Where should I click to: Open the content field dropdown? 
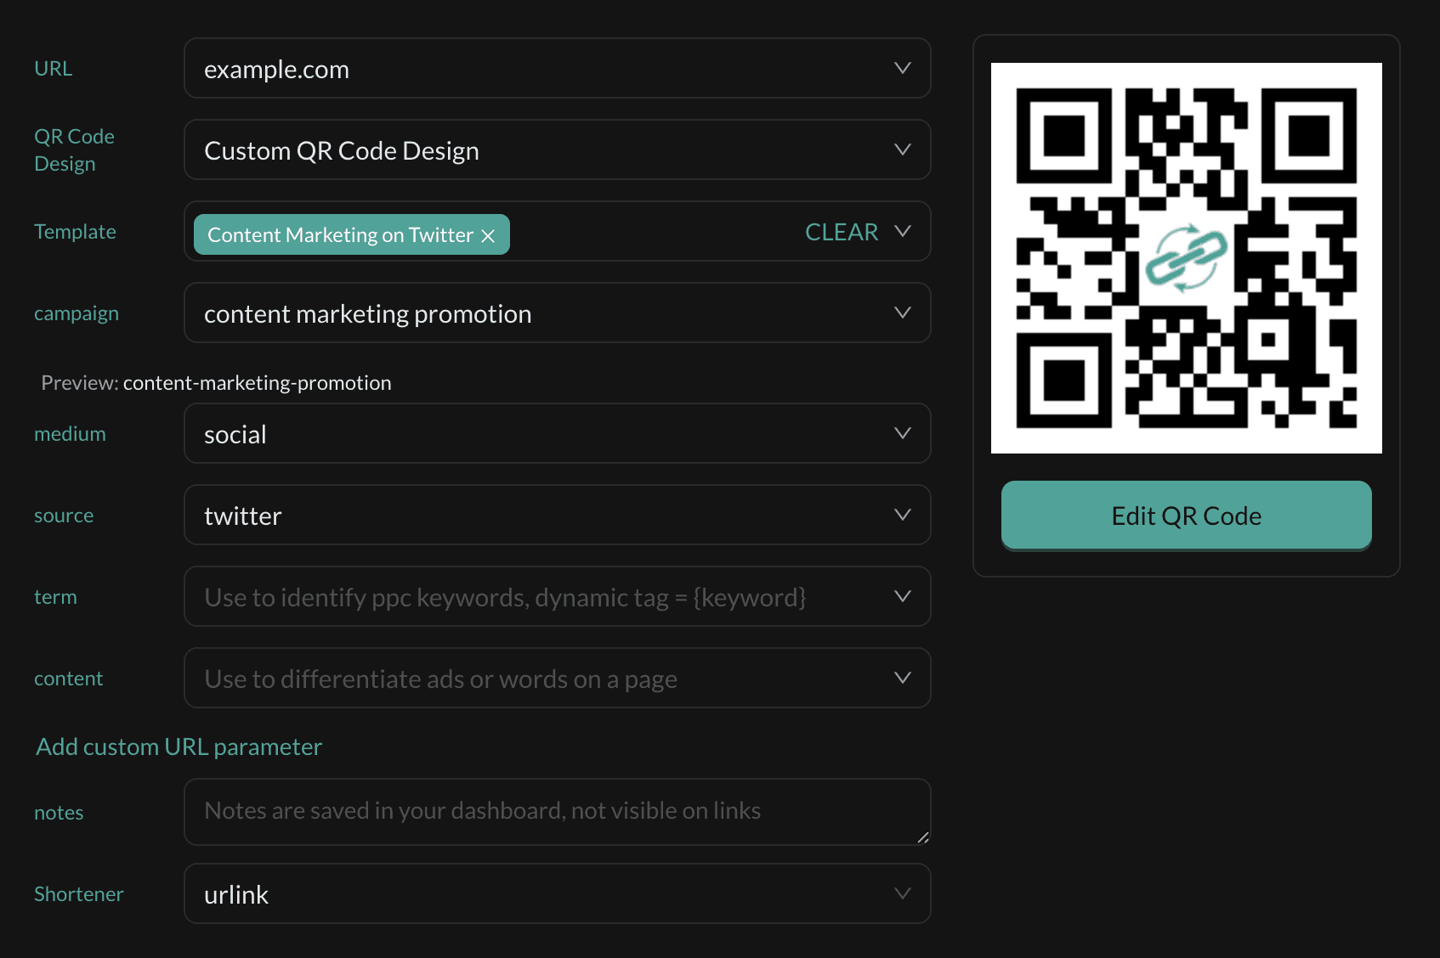pos(904,678)
